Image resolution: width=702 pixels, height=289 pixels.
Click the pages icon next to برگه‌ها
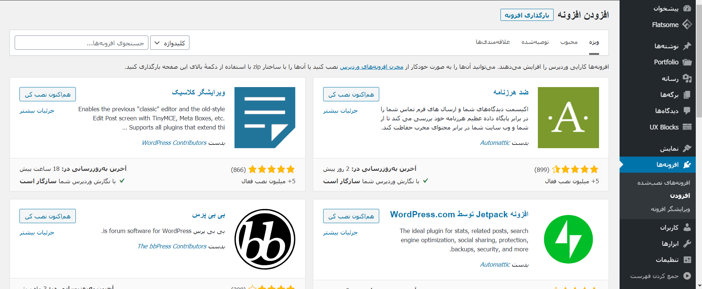pyautogui.click(x=687, y=94)
